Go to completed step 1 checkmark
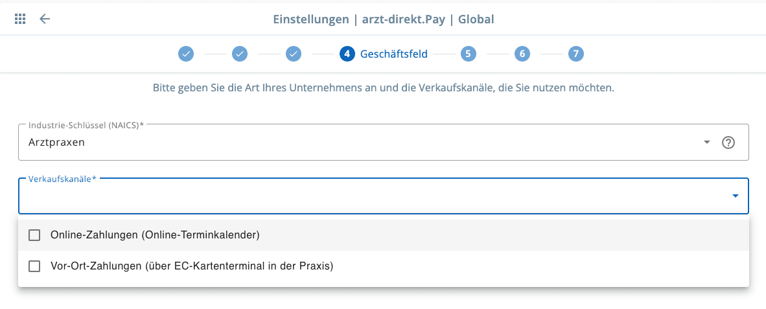This screenshot has width=766, height=309. click(186, 54)
